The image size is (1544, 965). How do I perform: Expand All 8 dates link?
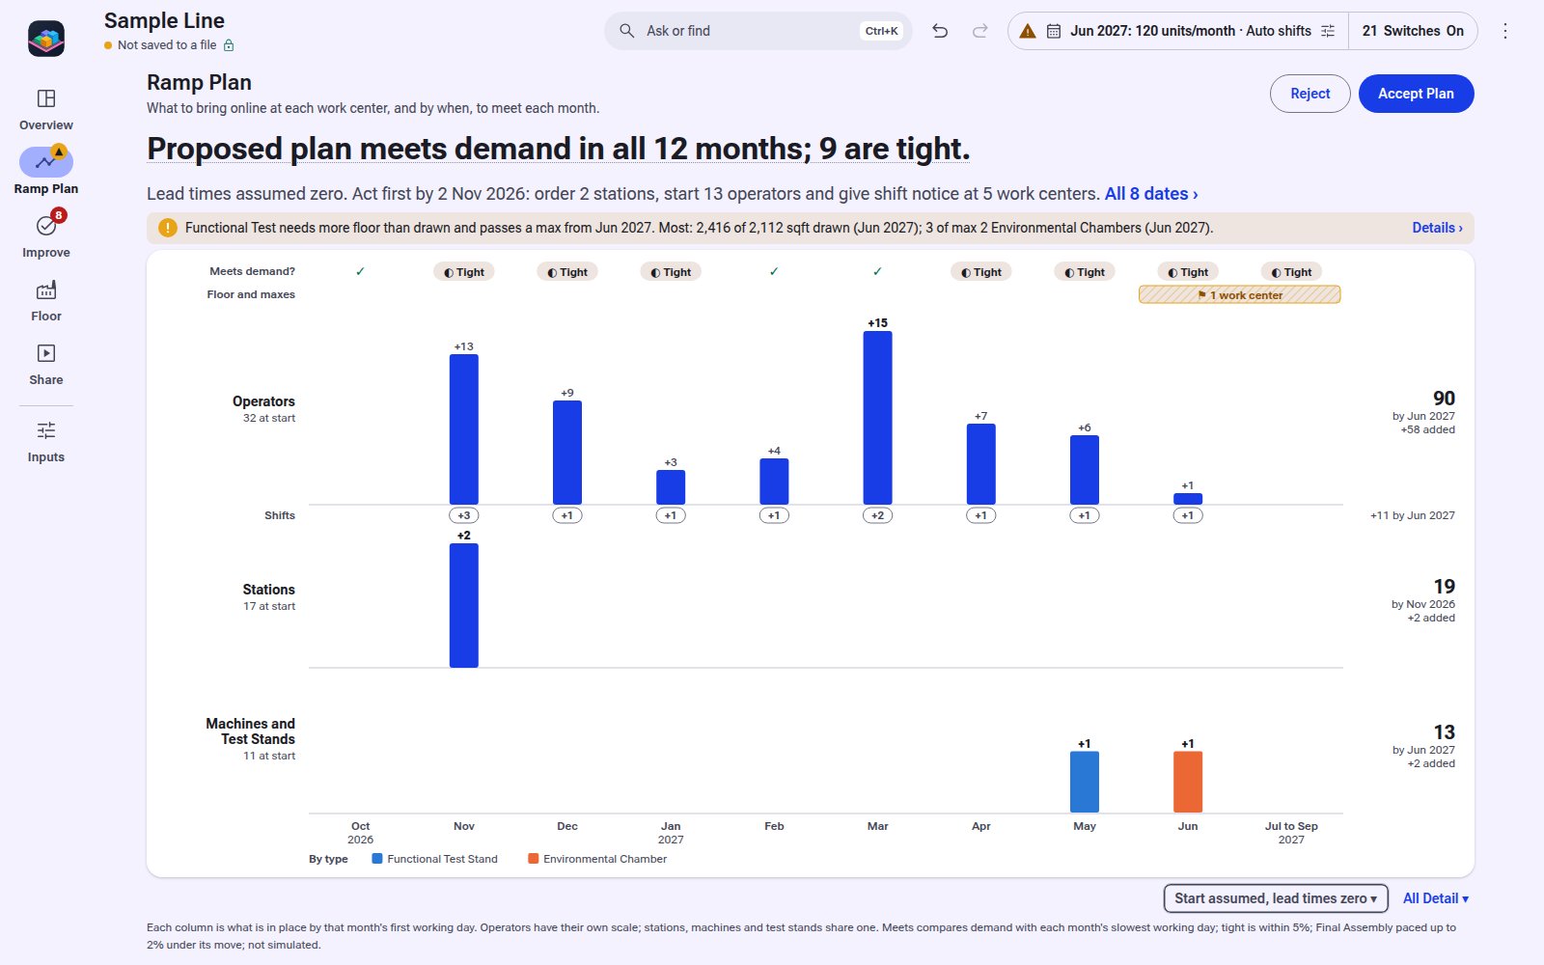tap(1151, 194)
